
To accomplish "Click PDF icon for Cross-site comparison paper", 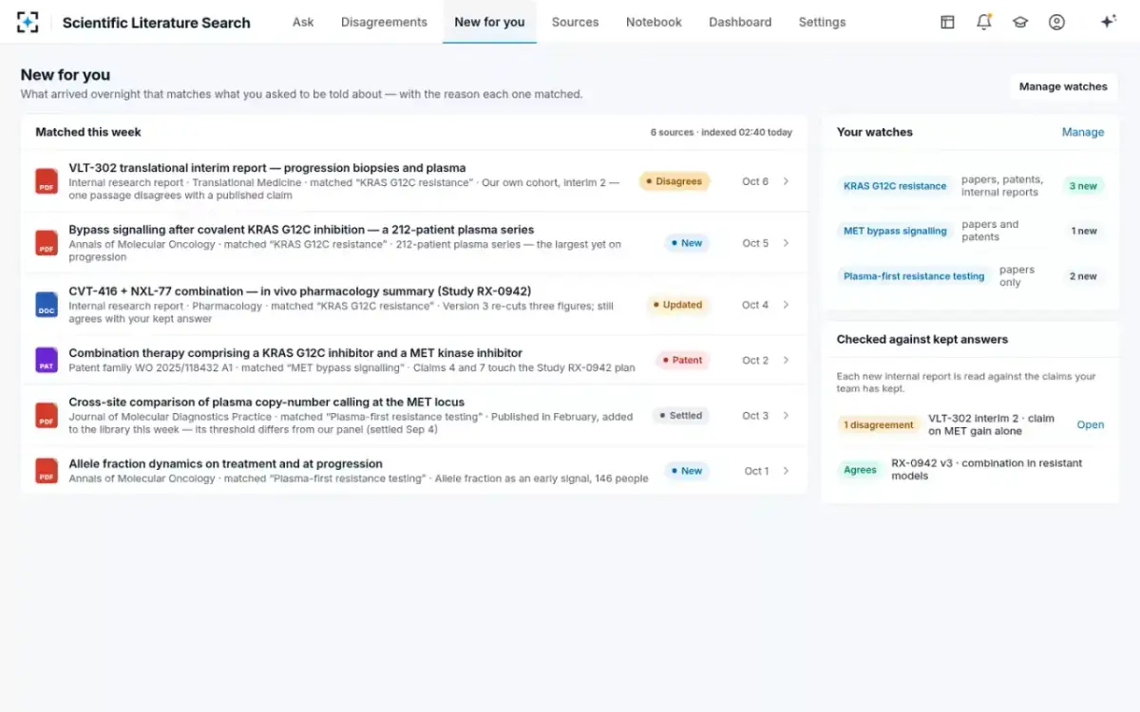I will [47, 415].
